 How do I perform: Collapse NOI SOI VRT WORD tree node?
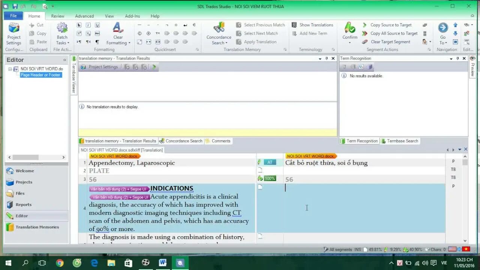coord(10,69)
